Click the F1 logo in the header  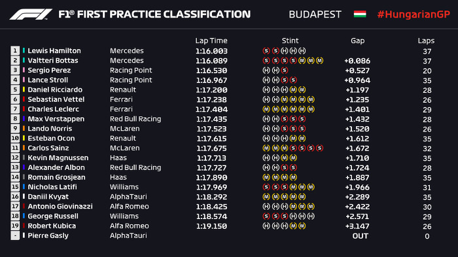(31, 14)
